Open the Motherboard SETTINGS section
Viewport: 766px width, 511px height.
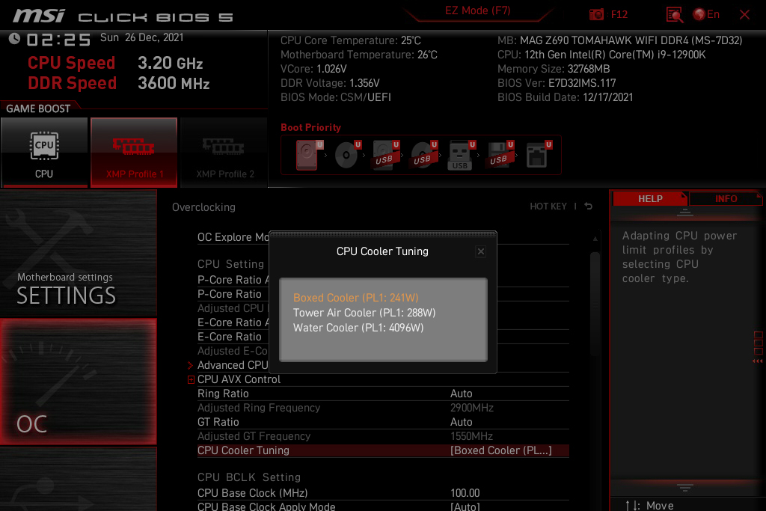point(78,254)
